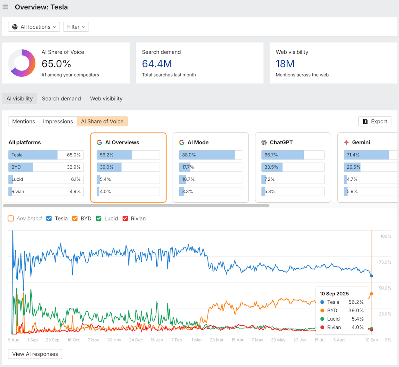Click Rivian 4.9% row in All platforms
This screenshot has height=367, width=399.
click(46, 191)
